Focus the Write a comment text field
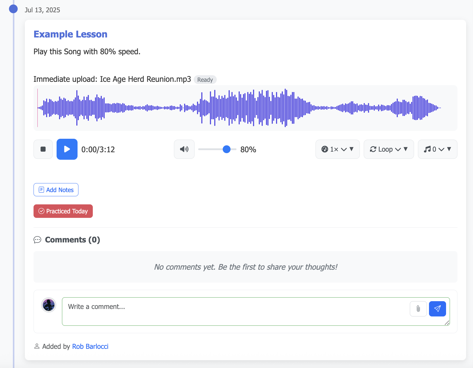The height and width of the screenshot is (368, 473). point(234,311)
